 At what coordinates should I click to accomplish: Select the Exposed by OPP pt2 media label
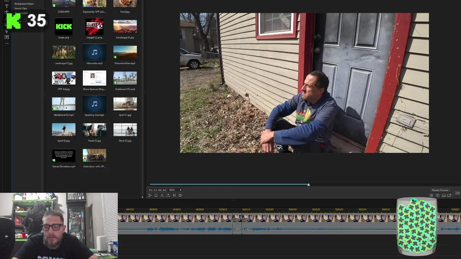(x=94, y=12)
